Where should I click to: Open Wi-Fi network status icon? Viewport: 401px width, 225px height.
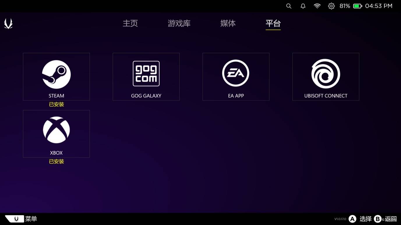tap(317, 6)
